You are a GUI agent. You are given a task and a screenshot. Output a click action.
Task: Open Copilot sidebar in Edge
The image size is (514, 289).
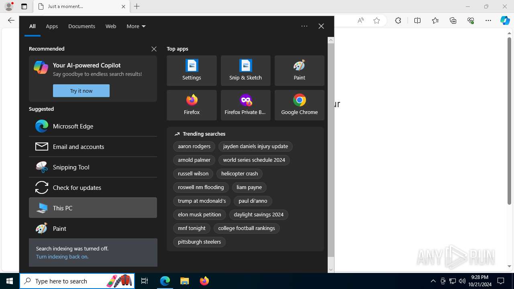(505, 20)
